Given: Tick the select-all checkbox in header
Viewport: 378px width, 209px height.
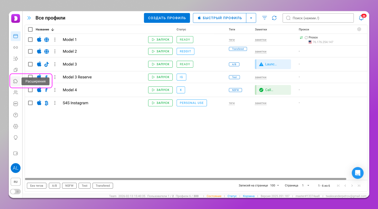Looking at the screenshot, I should click(x=30, y=29).
